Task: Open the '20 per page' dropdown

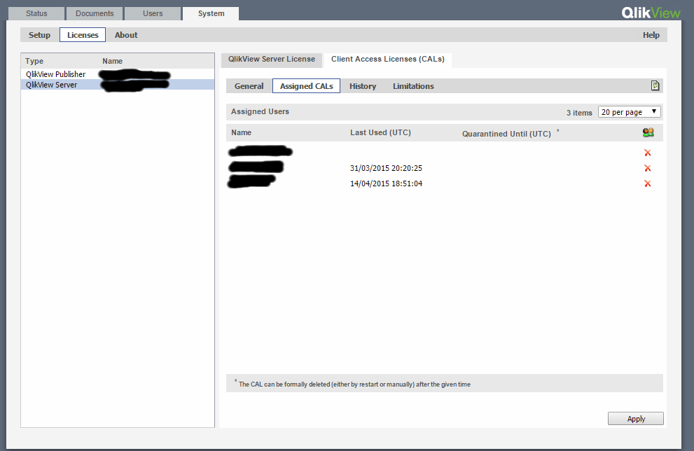Action: click(630, 112)
